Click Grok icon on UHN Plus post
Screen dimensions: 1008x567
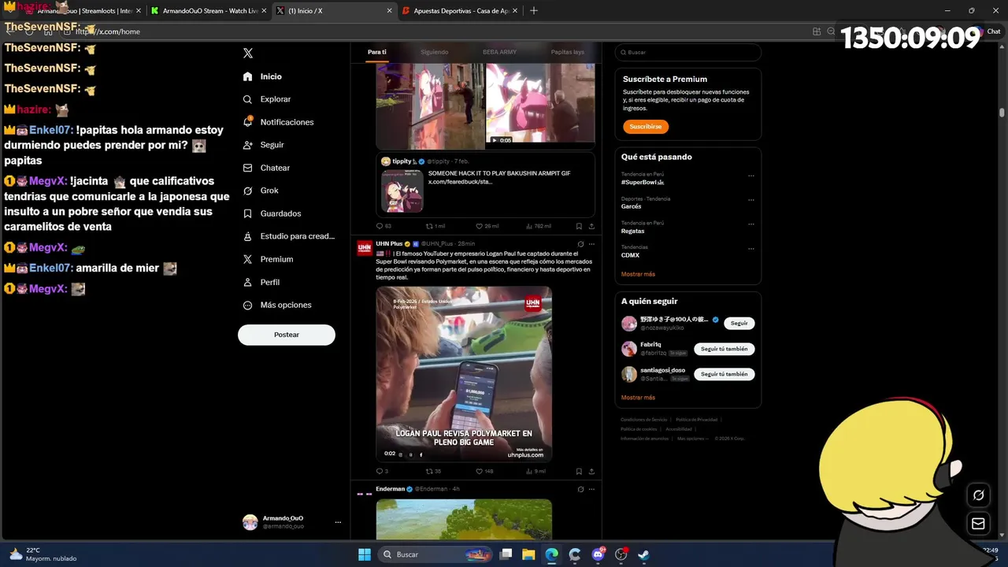580,244
